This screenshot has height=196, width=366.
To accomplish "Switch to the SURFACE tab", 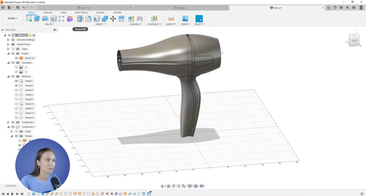I will tap(48, 13).
